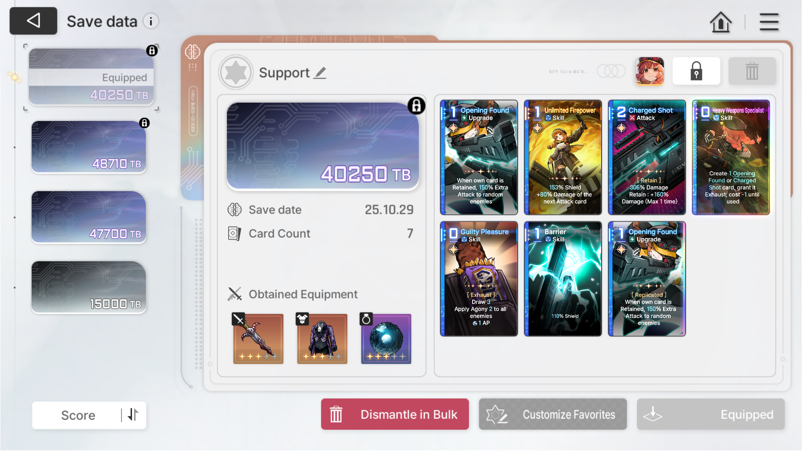Click the trash delete icon button
Screen dimensions: 803x455
coord(752,71)
